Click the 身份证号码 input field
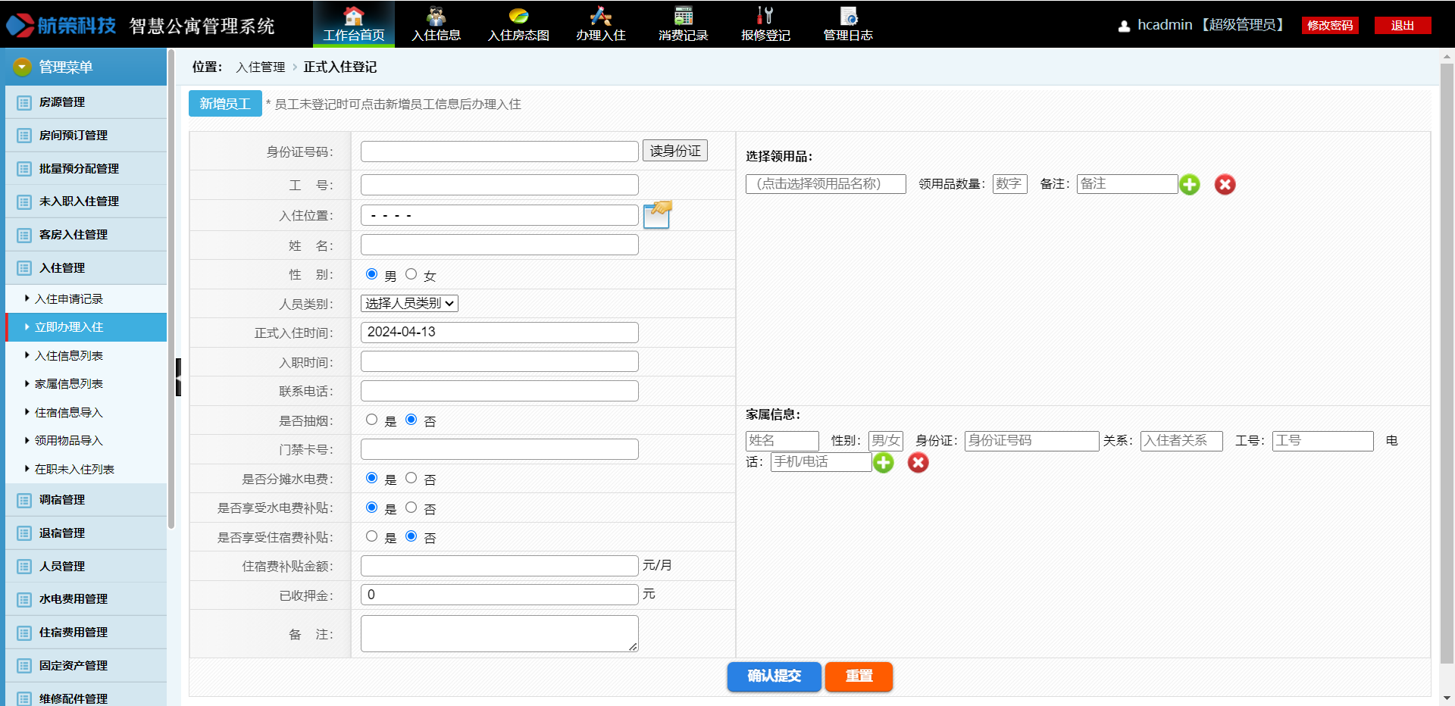This screenshot has height=706, width=1455. click(x=499, y=152)
